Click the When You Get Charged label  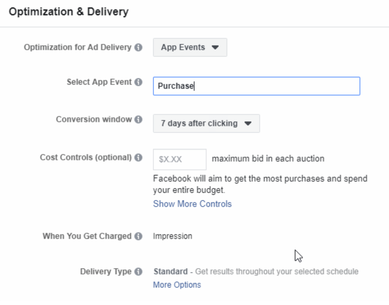87,236
